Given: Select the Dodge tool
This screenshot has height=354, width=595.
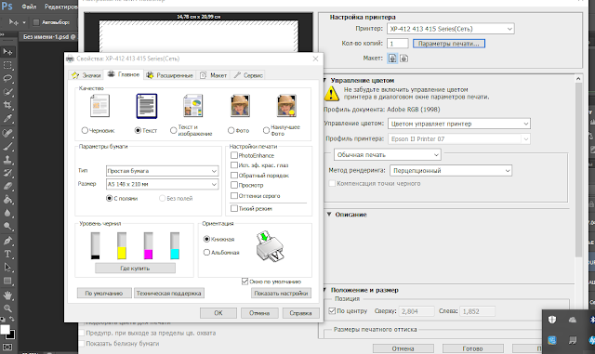Looking at the screenshot, I should click(x=7, y=227).
